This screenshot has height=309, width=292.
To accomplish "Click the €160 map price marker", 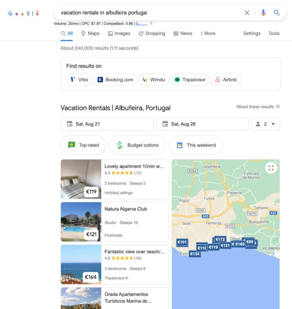I will [240, 244].
